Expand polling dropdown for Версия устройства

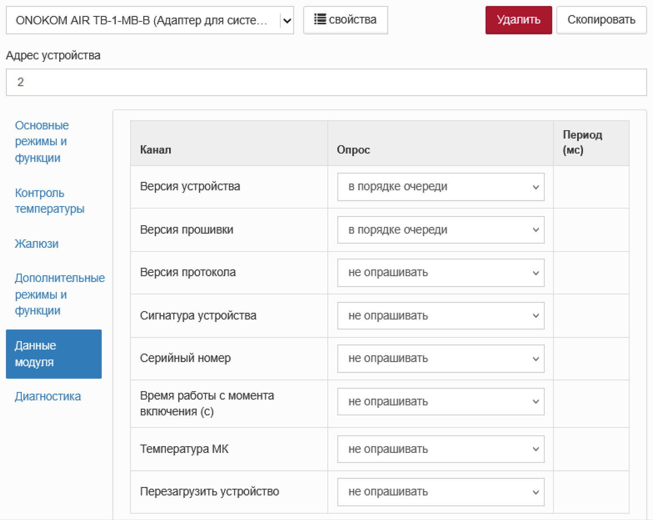point(440,187)
